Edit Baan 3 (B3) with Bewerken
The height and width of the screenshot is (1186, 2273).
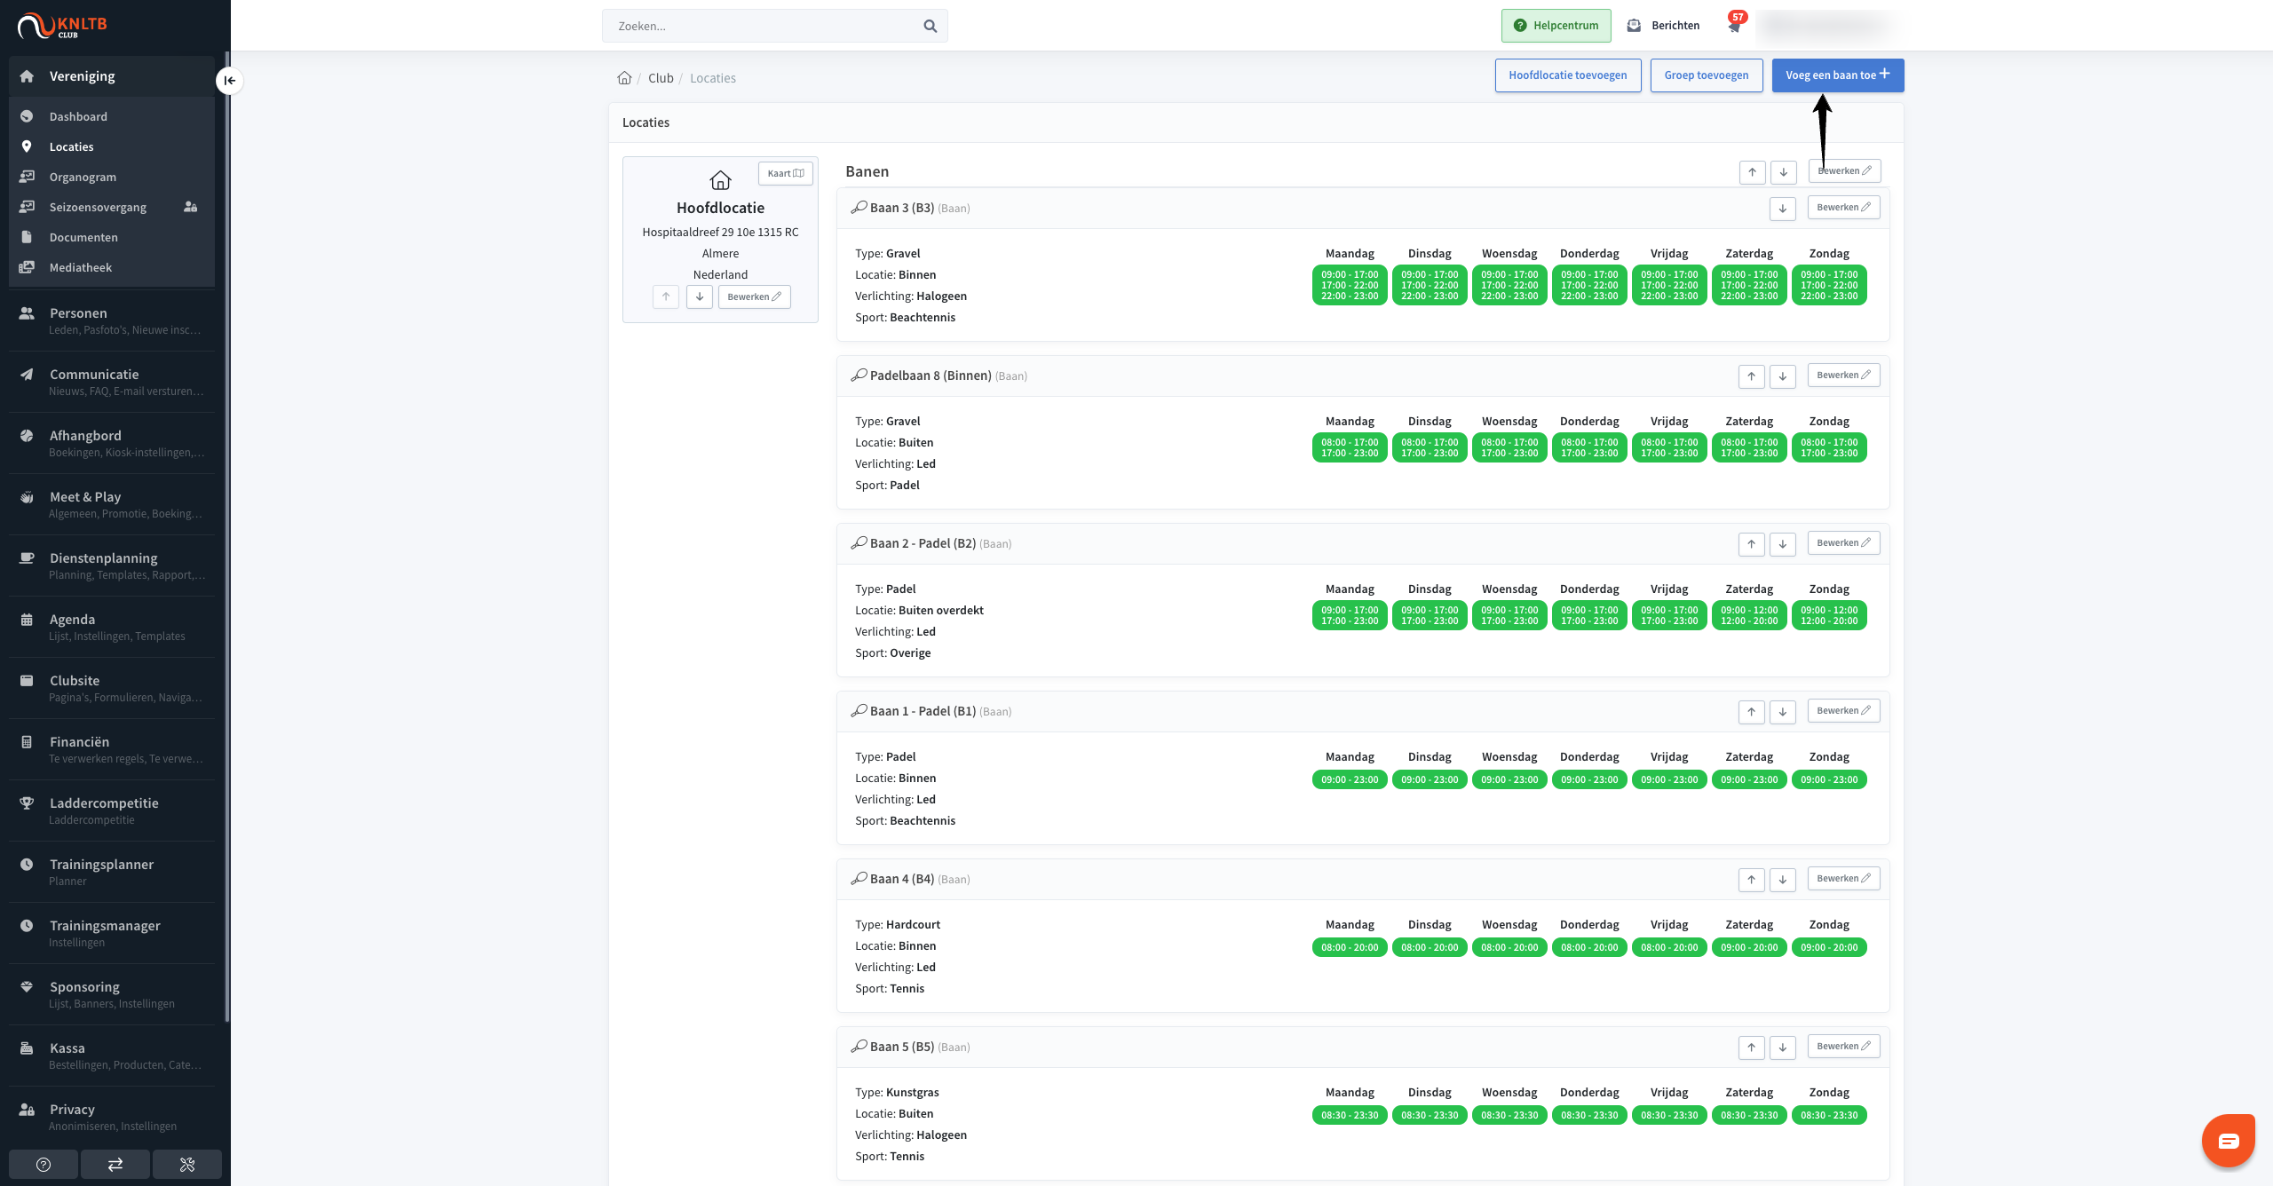click(1844, 208)
